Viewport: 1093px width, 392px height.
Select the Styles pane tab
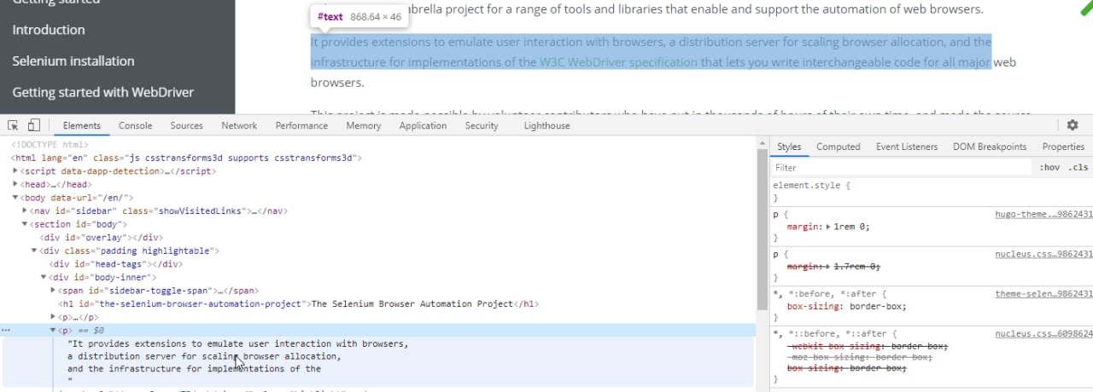pos(789,147)
